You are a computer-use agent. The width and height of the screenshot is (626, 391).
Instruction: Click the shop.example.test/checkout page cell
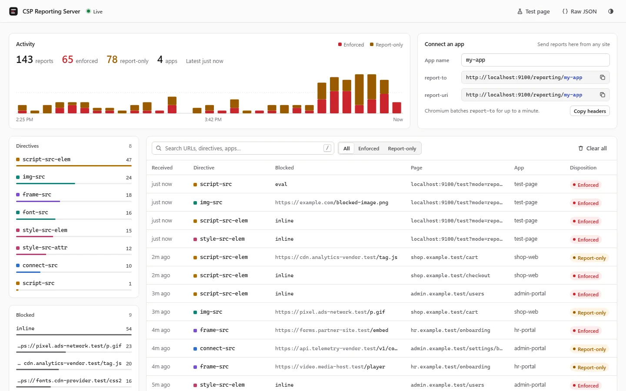450,275
